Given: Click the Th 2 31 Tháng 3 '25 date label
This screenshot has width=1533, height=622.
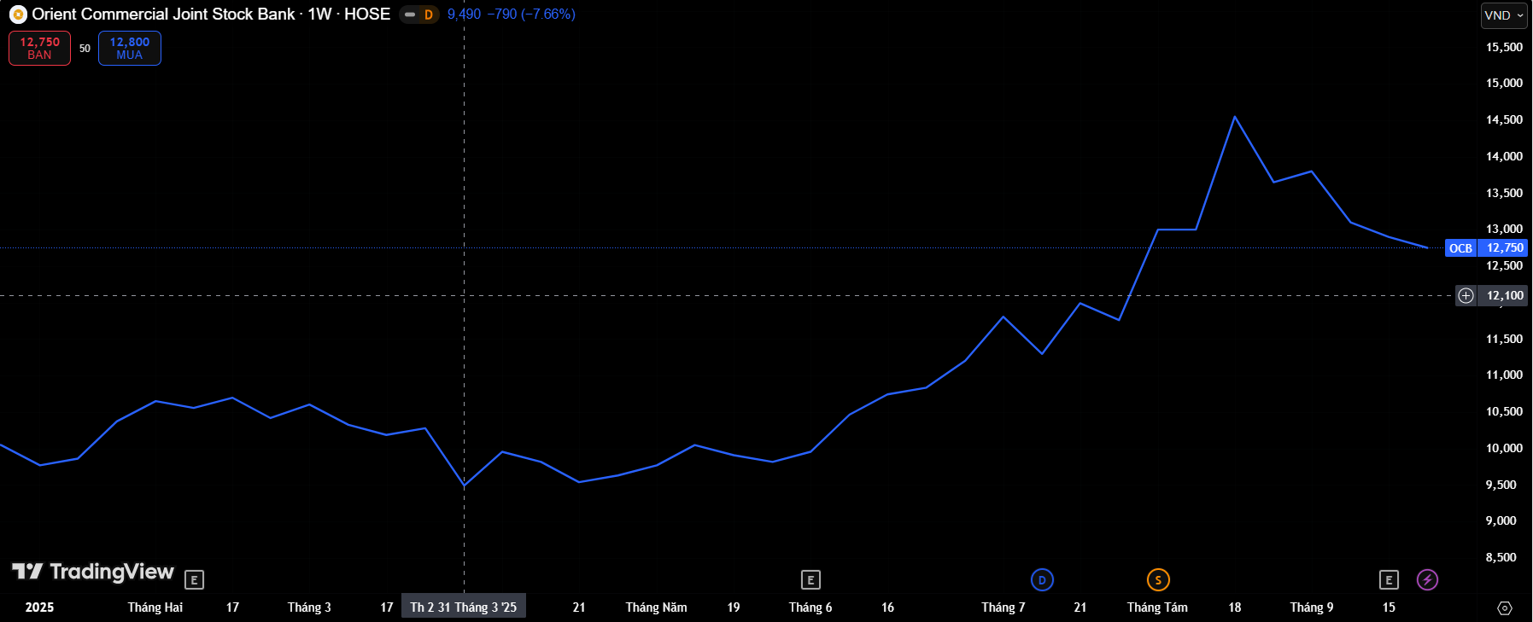Looking at the screenshot, I should click(464, 607).
